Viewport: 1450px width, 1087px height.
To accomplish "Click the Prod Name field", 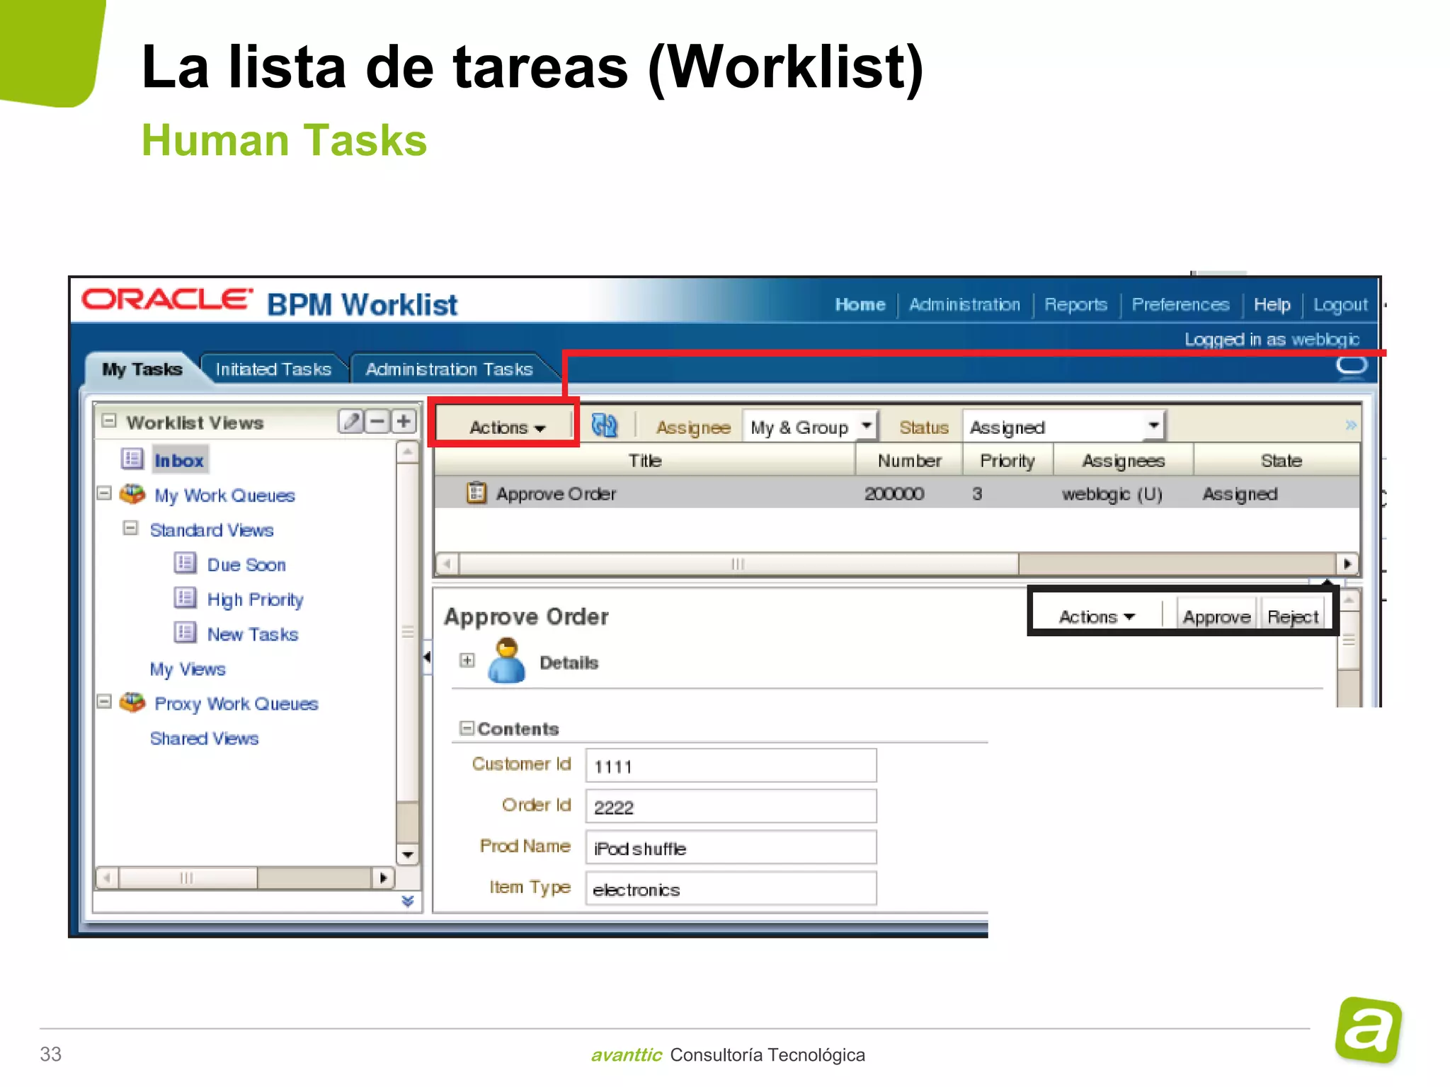I will point(731,847).
